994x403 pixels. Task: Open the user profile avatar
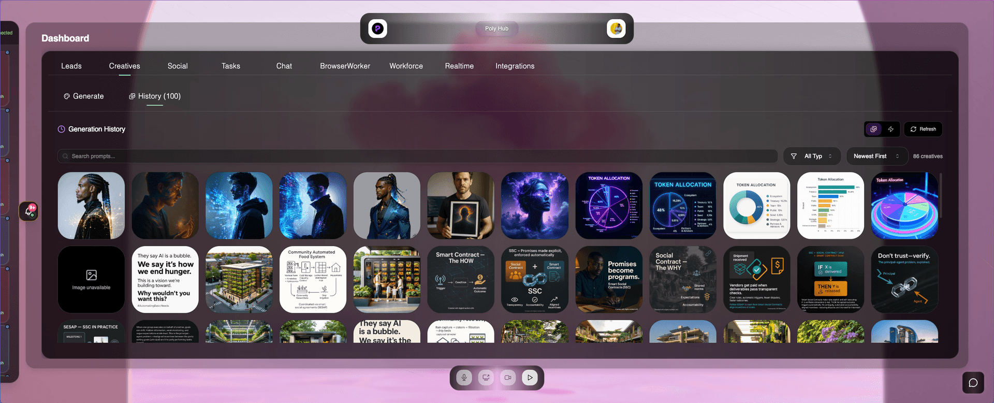616,28
